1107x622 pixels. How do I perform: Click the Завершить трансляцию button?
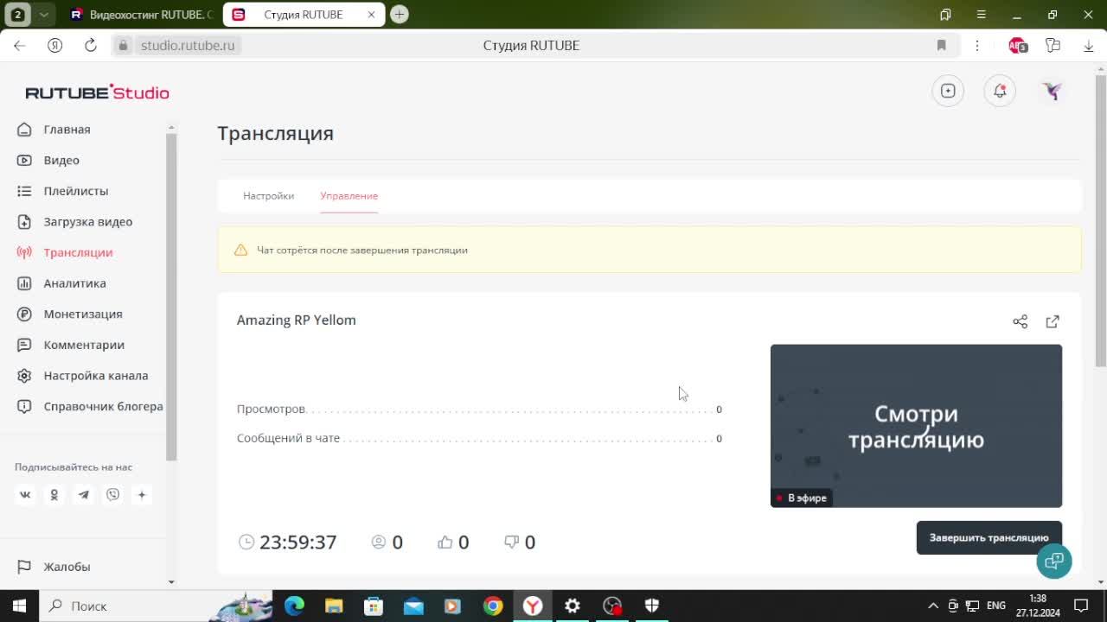click(989, 537)
